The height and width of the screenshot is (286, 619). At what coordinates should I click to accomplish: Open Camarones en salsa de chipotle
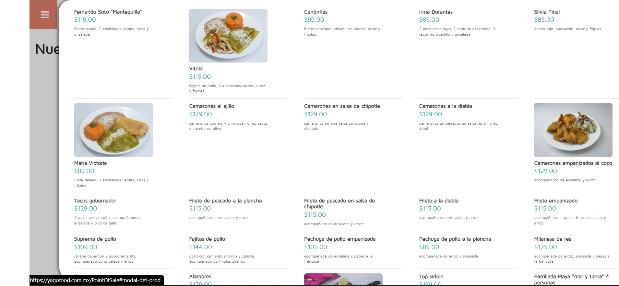[342, 106]
